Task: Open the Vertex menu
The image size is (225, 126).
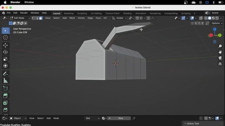Action: click(x=81, y=18)
